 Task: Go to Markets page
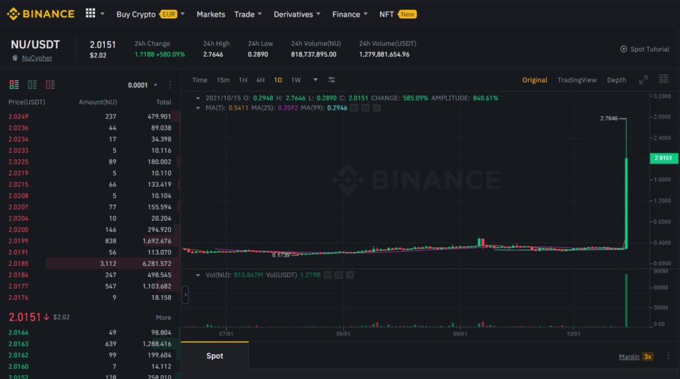coord(211,15)
